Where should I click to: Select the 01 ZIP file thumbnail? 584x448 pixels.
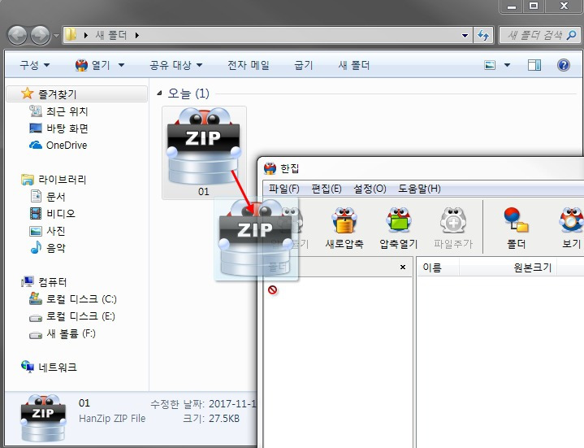[204, 153]
